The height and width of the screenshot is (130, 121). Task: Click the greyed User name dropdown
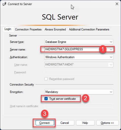pos(79,64)
